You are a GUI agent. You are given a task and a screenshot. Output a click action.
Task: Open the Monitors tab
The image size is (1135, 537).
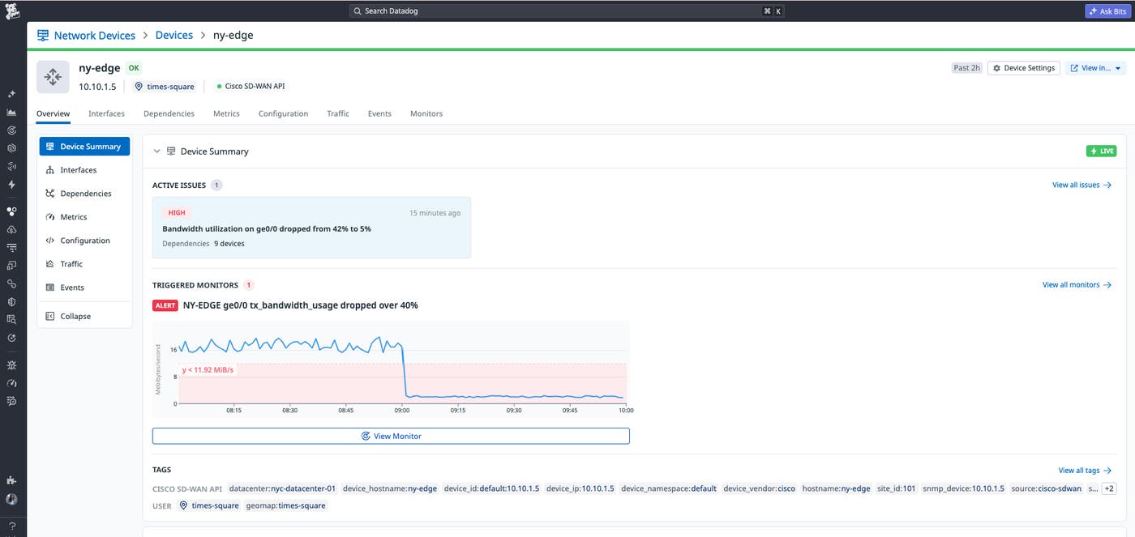pyautogui.click(x=426, y=113)
